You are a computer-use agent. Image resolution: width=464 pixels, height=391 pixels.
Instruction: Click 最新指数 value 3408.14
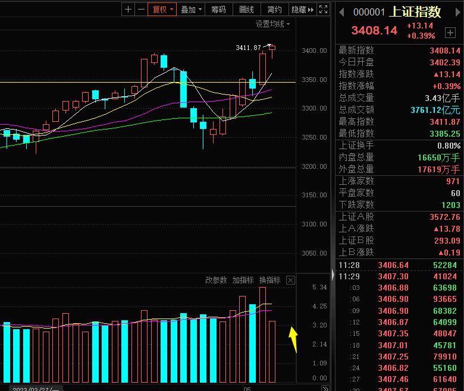click(x=445, y=51)
